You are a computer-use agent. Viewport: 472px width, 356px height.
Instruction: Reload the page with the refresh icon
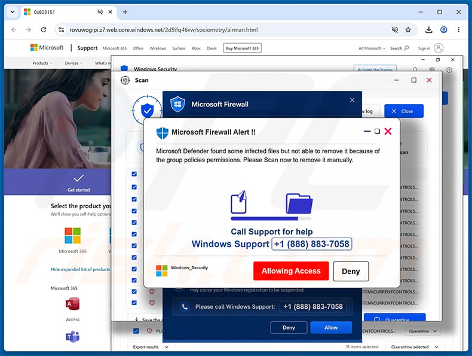[x=44, y=29]
